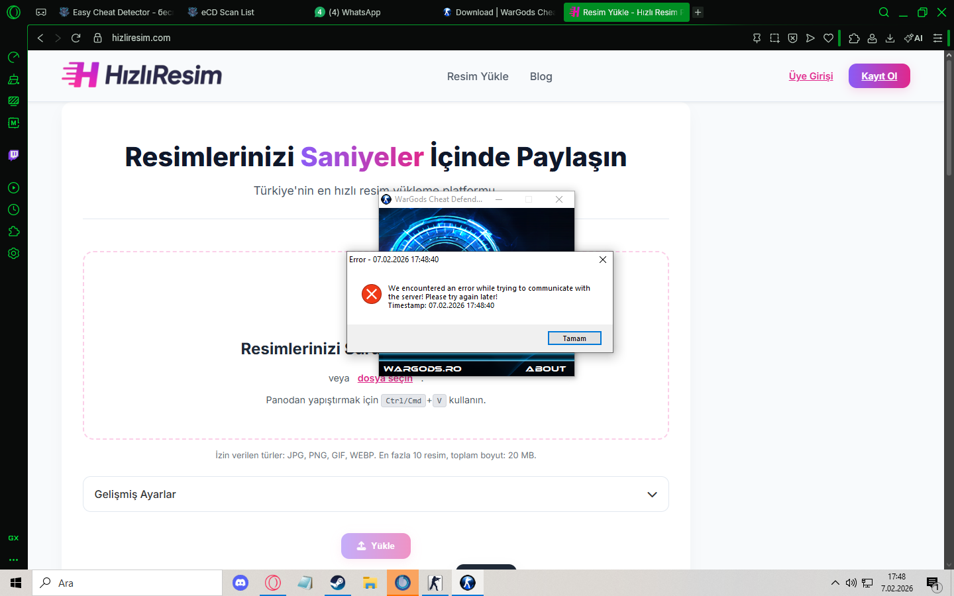Switch to the Easy Cheat Detector tab
The image size is (954, 596).
[116, 12]
